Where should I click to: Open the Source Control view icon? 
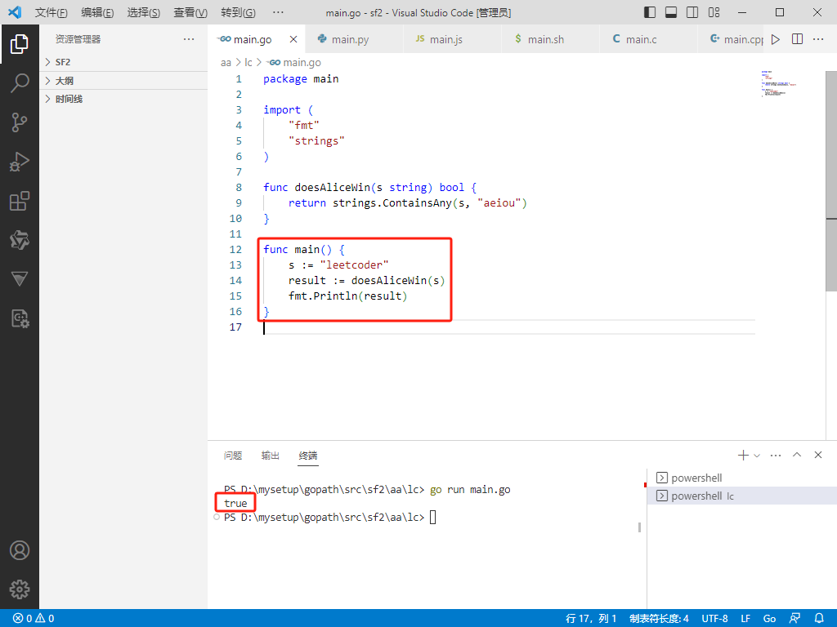(x=20, y=122)
